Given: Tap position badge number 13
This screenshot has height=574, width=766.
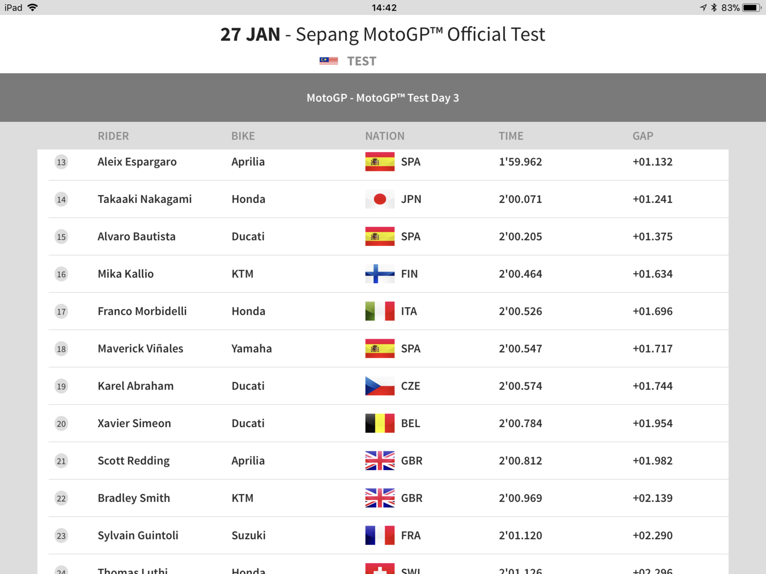Looking at the screenshot, I should pyautogui.click(x=61, y=162).
